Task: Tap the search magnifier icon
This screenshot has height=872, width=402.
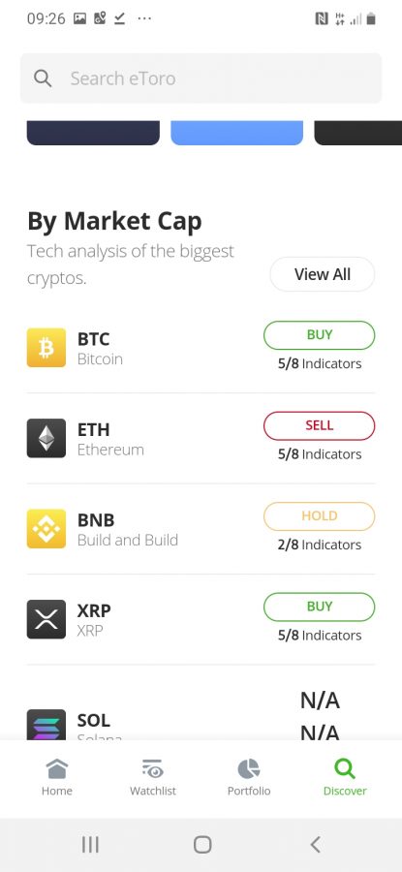Action: pyautogui.click(x=43, y=78)
